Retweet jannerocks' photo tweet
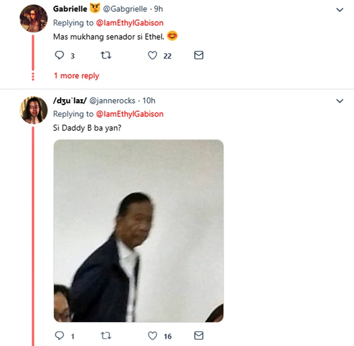The image size is (354, 346). [x=107, y=336]
